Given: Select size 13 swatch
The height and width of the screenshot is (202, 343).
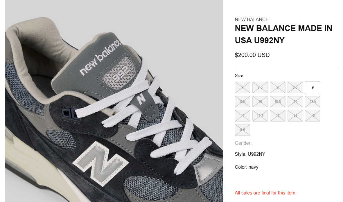Looking at the screenshot, I should coord(278,116).
